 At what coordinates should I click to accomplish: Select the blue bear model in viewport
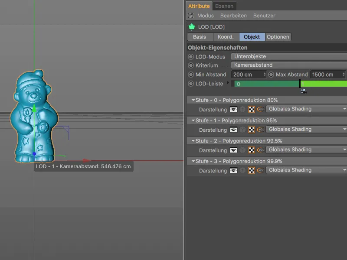34,116
